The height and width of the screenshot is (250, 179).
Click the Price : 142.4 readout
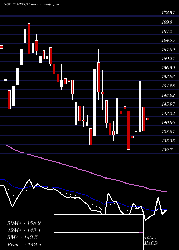24,245
